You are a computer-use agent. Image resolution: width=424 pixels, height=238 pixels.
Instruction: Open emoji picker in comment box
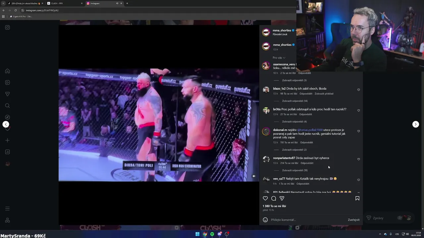[x=265, y=220]
